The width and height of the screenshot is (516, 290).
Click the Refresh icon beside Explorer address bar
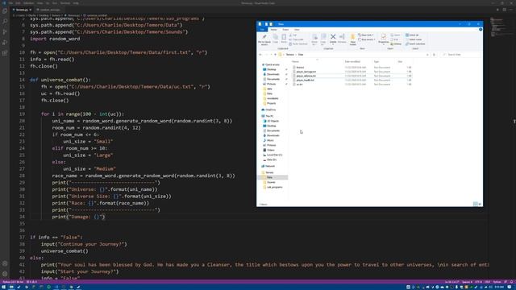click(x=434, y=55)
